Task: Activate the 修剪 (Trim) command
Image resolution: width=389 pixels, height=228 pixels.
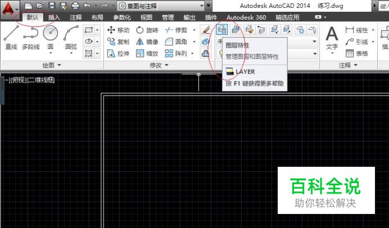Action: click(176, 30)
